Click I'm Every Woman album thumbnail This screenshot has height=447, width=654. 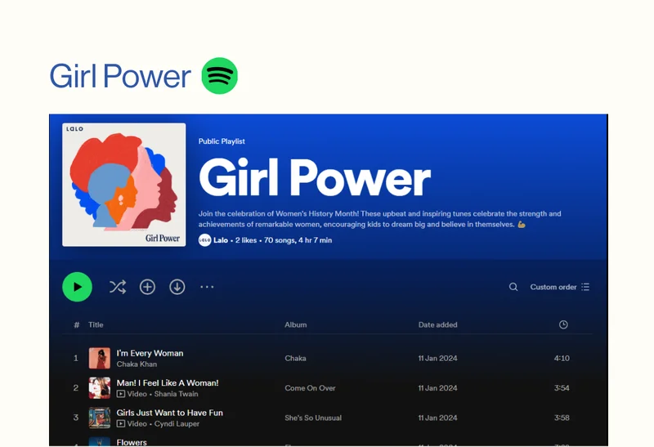[x=100, y=358]
